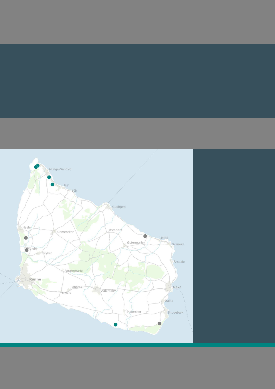Click the teal marker on the south coast
The height and width of the screenshot is (389, 275).
click(x=115, y=324)
